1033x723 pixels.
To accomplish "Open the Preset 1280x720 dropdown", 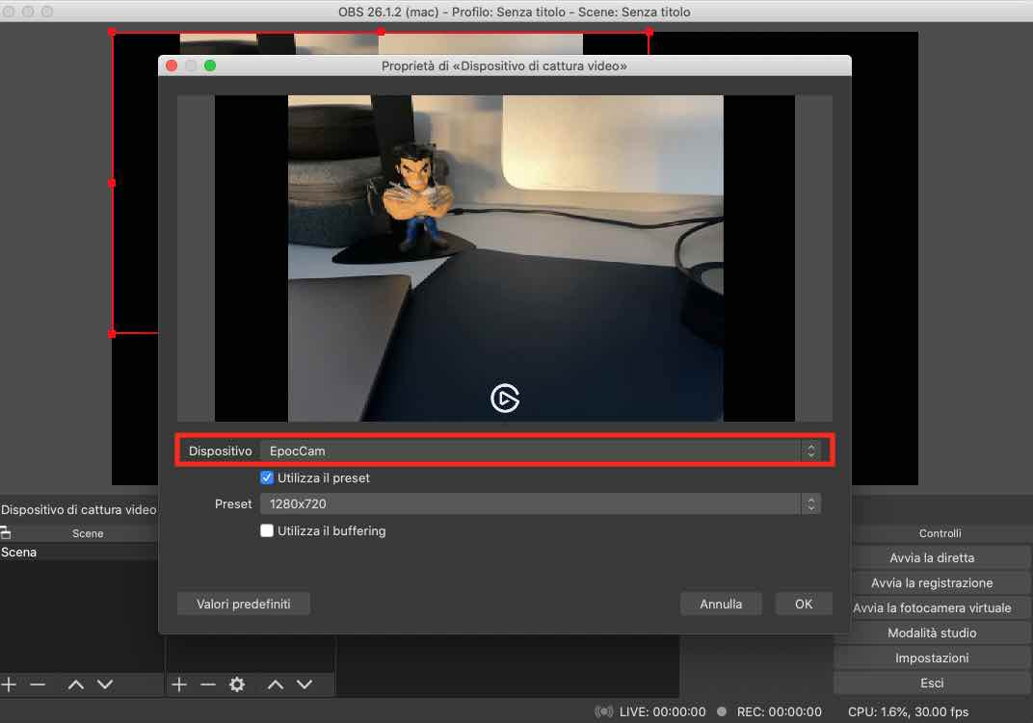I will click(x=541, y=504).
